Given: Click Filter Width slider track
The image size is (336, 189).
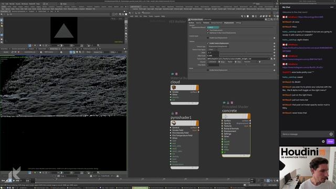Looking at the screenshot, I should (246, 65).
